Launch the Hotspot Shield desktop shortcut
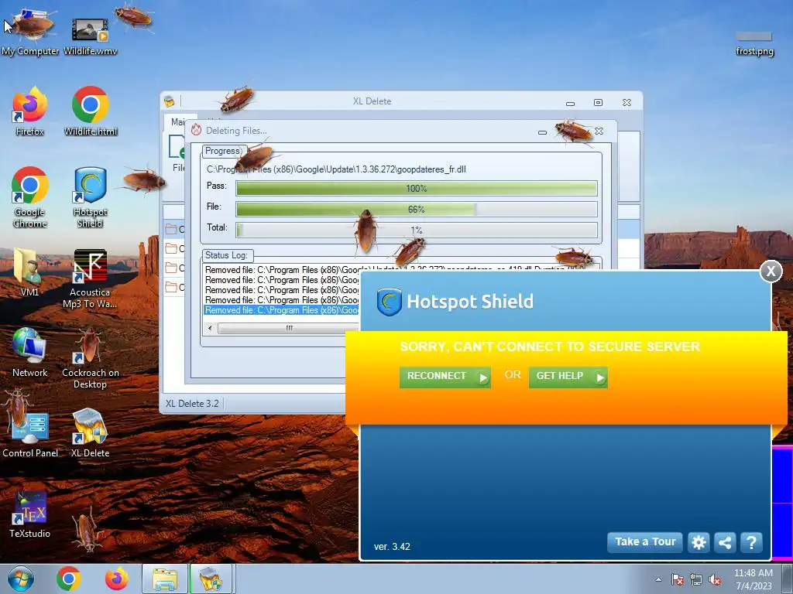 point(90,197)
